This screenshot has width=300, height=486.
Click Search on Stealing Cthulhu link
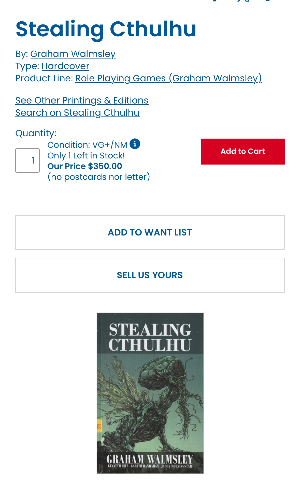(x=77, y=113)
